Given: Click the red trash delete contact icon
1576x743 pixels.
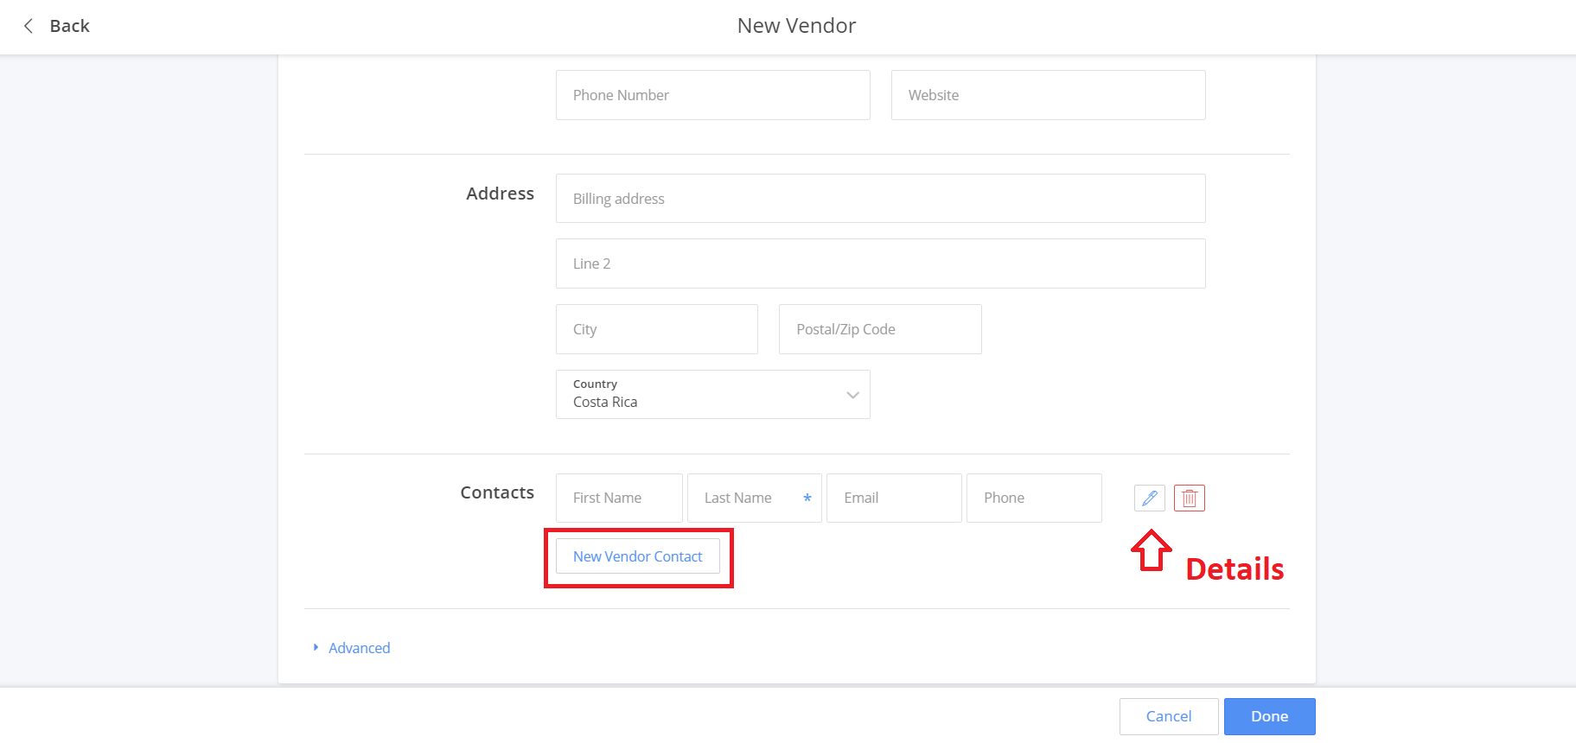Looking at the screenshot, I should coord(1190,498).
